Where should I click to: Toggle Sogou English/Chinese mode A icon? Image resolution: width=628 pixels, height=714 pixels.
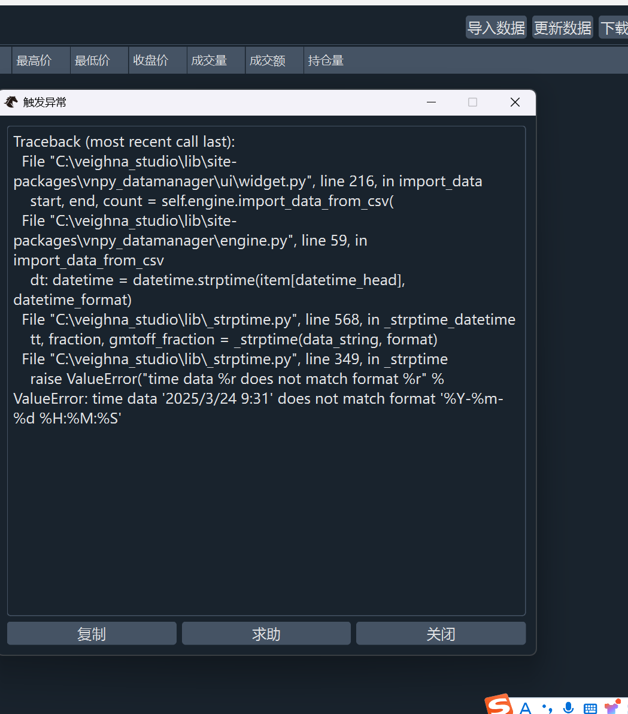coord(526,708)
